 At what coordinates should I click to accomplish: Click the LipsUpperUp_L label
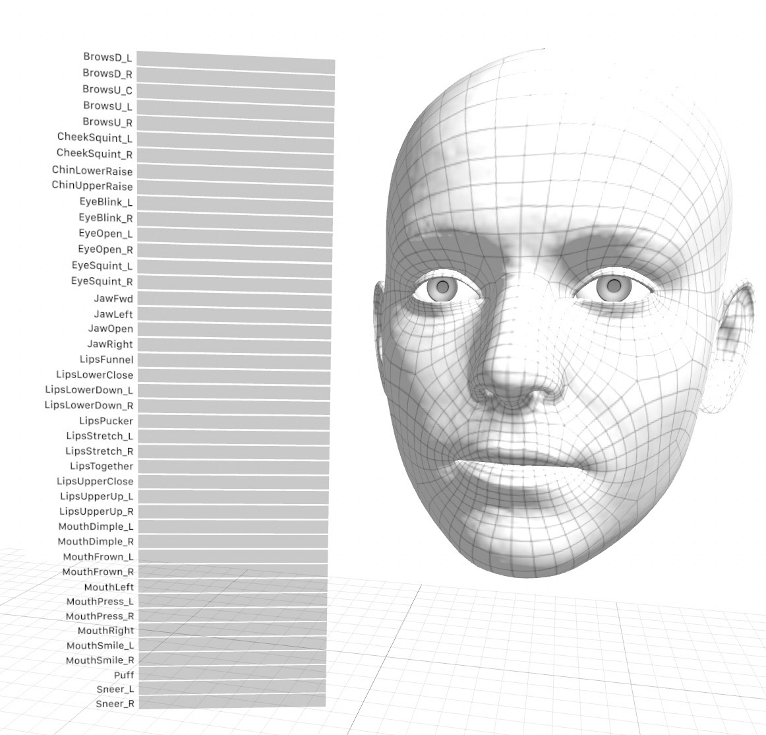coord(97,496)
